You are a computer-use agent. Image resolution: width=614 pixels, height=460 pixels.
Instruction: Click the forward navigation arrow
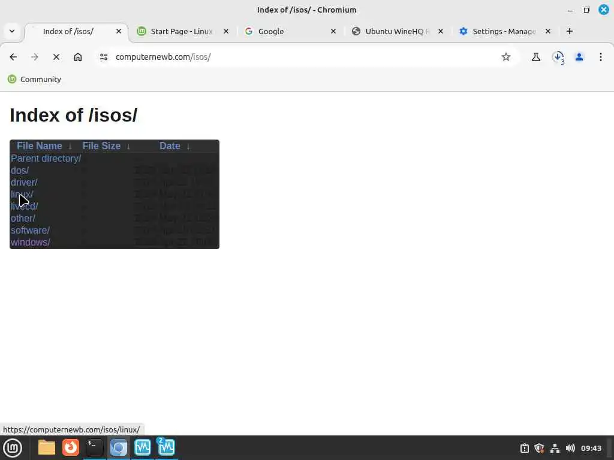[x=34, y=57]
